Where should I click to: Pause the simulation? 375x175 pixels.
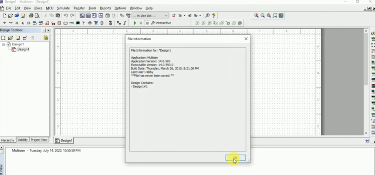(141, 23)
